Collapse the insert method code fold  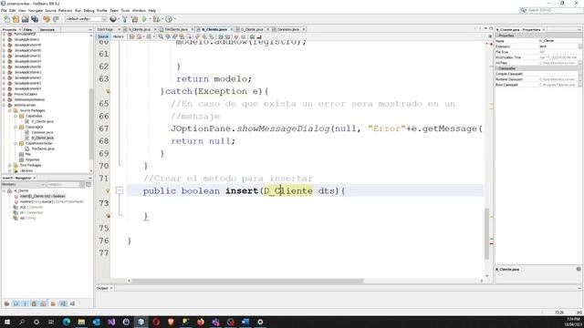pyautogui.click(x=120, y=190)
